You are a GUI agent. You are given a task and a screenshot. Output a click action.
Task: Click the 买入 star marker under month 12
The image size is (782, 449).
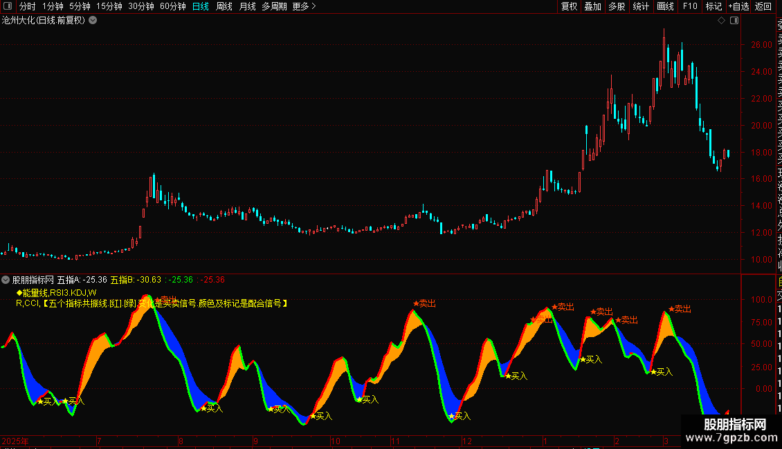[460, 416]
